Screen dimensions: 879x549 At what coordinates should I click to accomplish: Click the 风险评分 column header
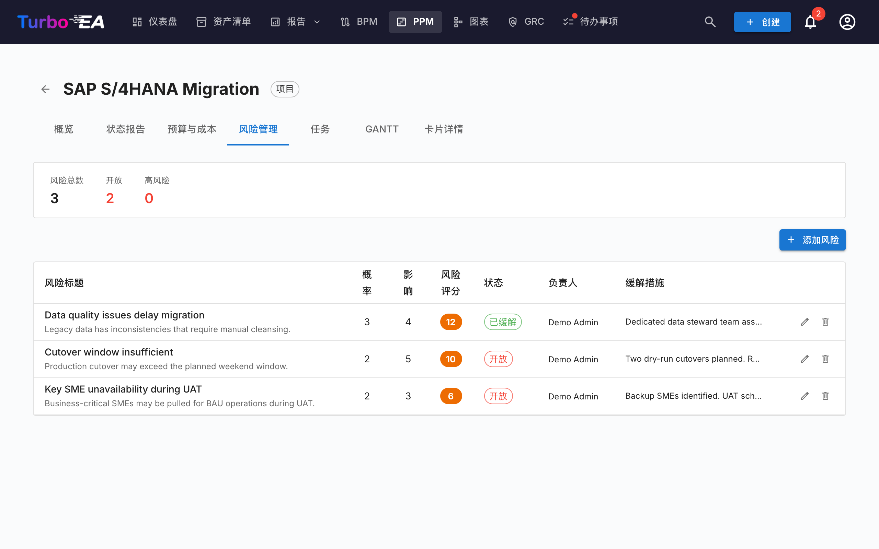point(451,283)
